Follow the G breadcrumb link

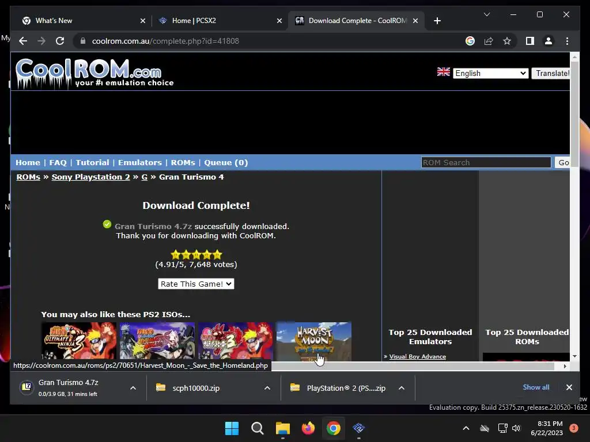pos(144,177)
